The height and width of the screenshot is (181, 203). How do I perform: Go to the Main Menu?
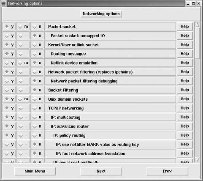[x=35, y=171]
